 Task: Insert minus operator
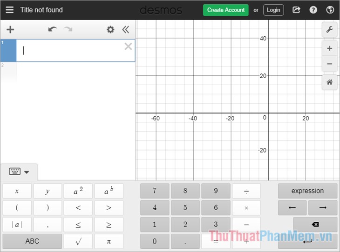[246, 225]
